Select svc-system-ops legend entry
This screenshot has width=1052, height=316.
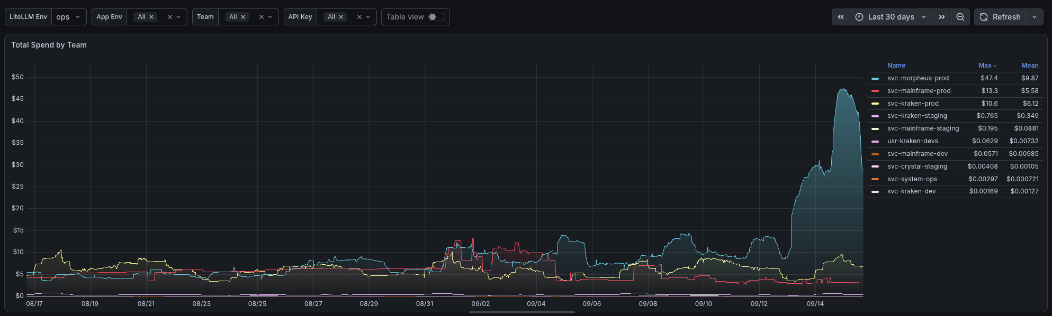912,179
